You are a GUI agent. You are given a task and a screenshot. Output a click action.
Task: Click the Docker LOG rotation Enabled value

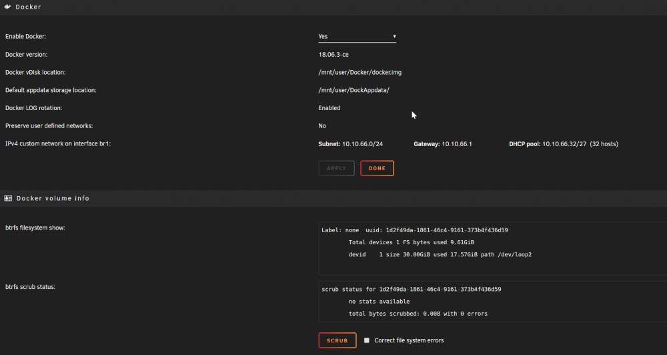(329, 108)
